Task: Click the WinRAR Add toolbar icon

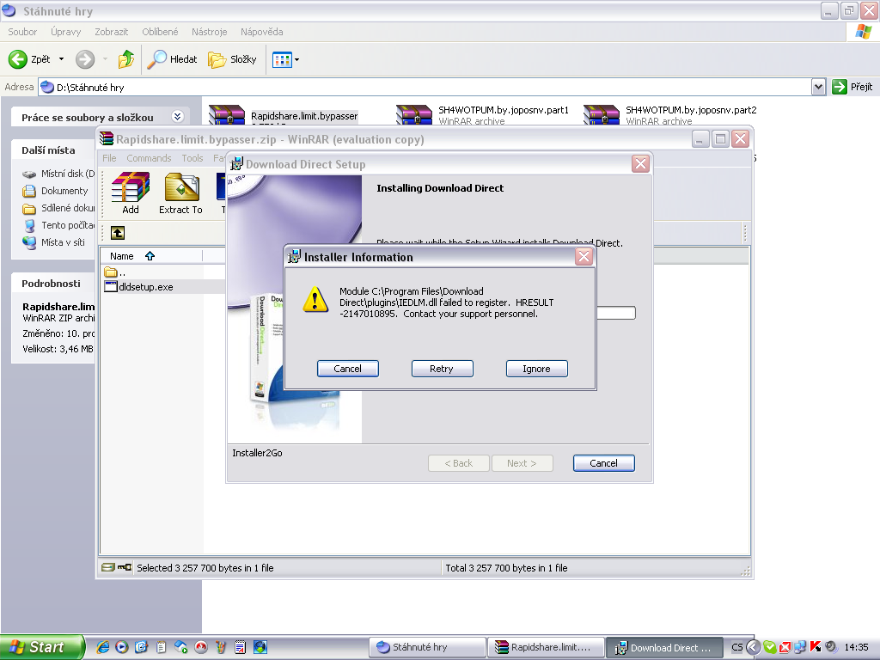Action: point(131,193)
